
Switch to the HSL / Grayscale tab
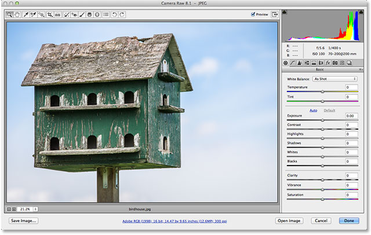tap(307, 63)
